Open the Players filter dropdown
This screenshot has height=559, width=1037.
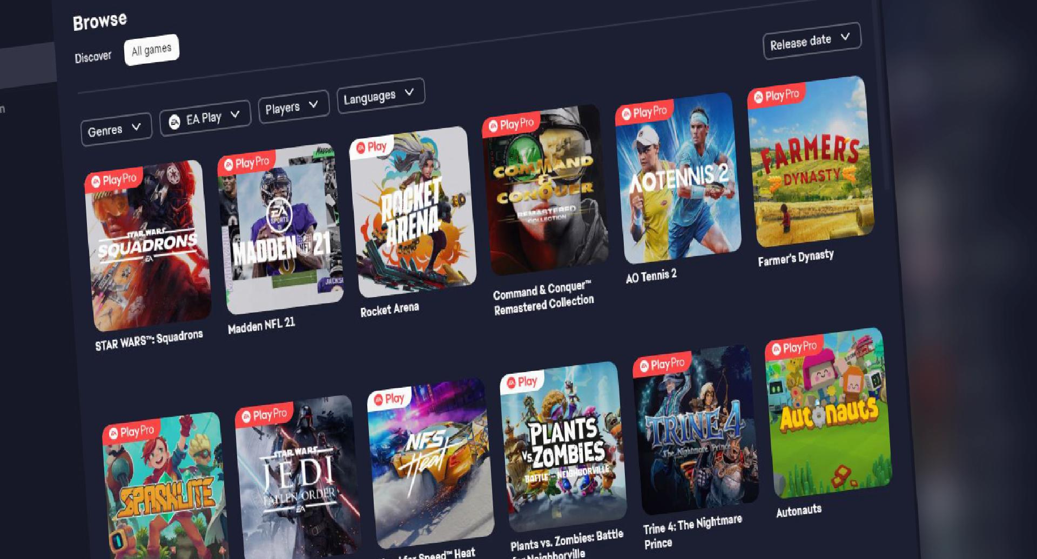click(x=293, y=106)
